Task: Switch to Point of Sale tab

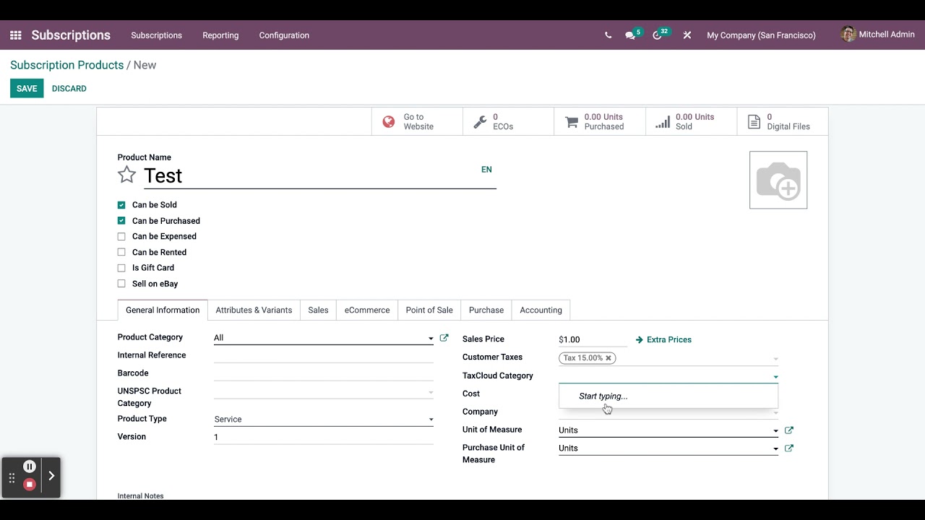Action: tap(429, 310)
